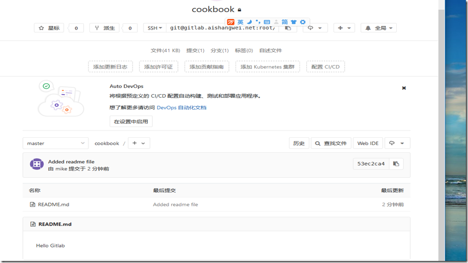This screenshot has height=263, width=468.
Task: Open the download dropdown beside Web IDE
Action: [397, 143]
